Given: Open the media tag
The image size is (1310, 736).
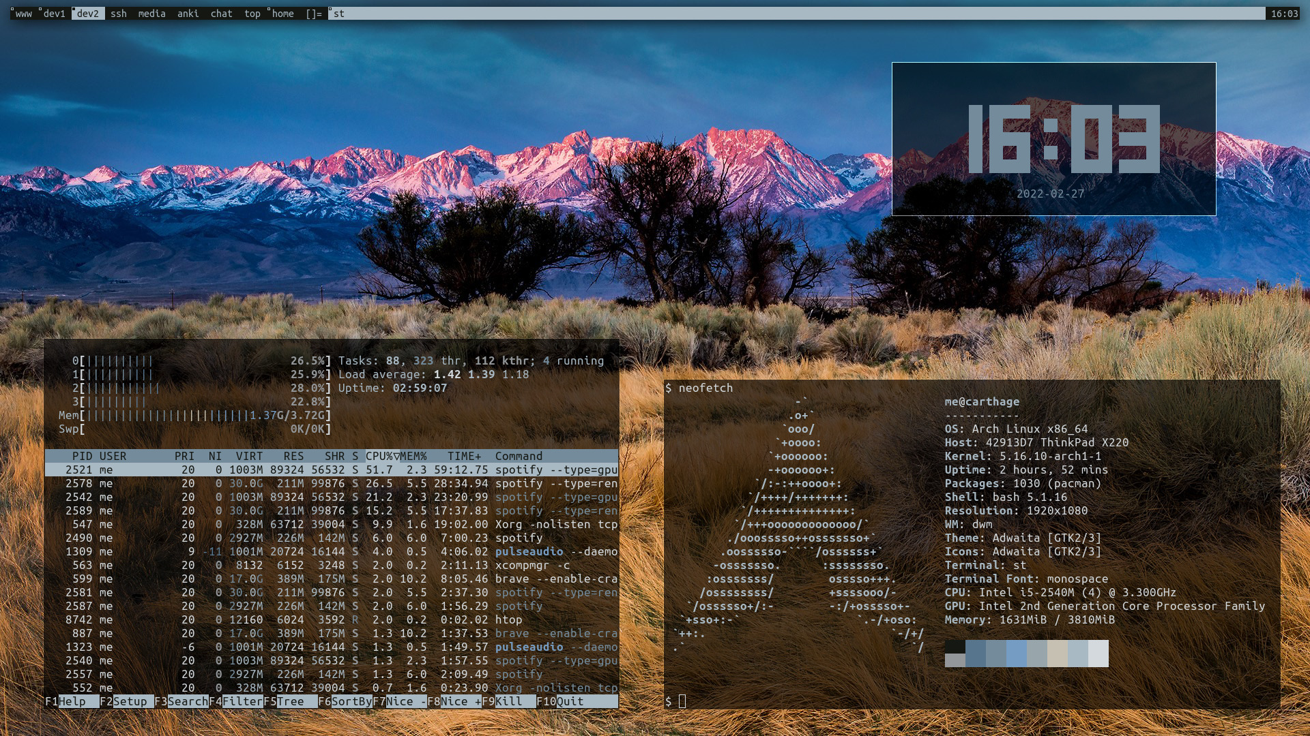Looking at the screenshot, I should [151, 14].
